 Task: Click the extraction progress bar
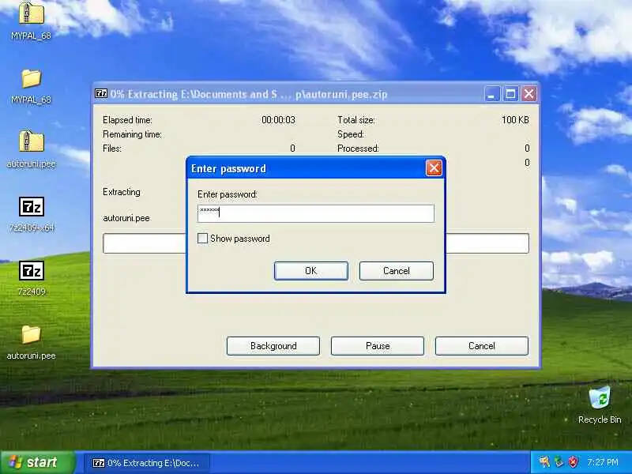315,243
